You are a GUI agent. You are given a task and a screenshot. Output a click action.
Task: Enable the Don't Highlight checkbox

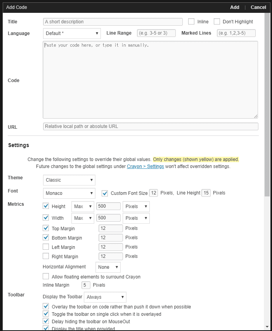coord(217,21)
